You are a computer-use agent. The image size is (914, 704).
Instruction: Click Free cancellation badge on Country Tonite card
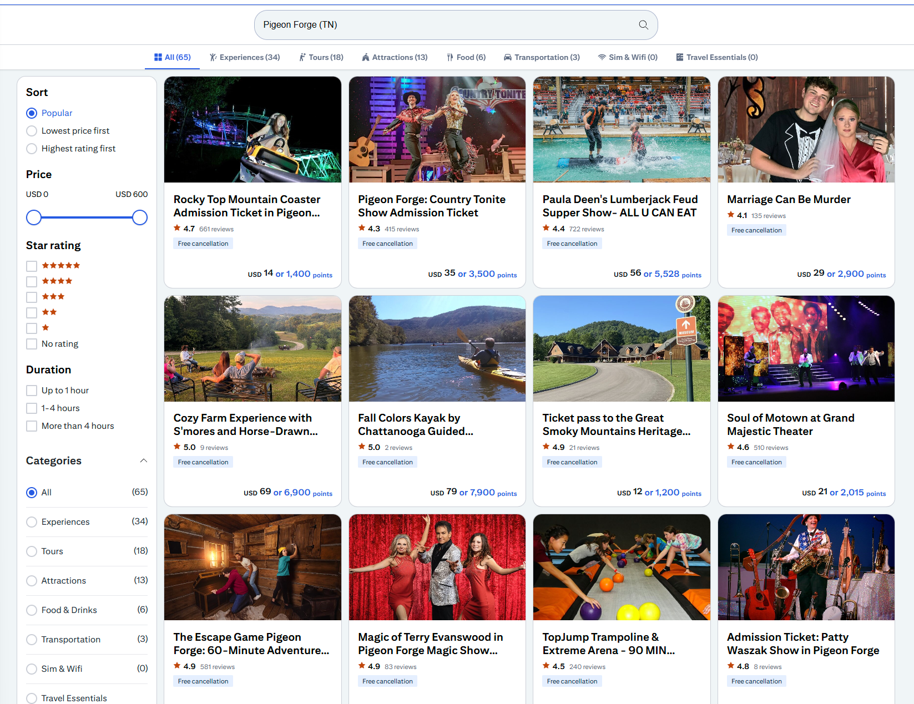(387, 244)
